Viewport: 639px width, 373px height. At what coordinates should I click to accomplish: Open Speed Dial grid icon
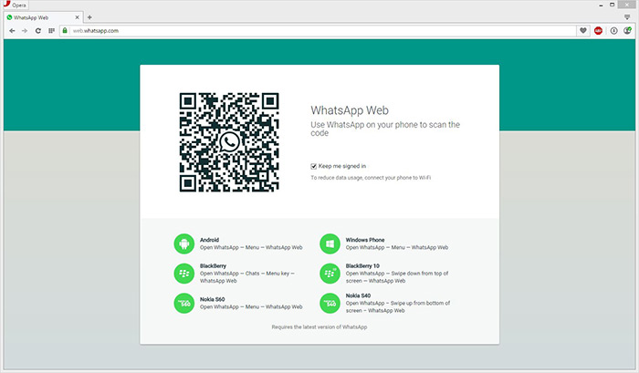(51, 30)
